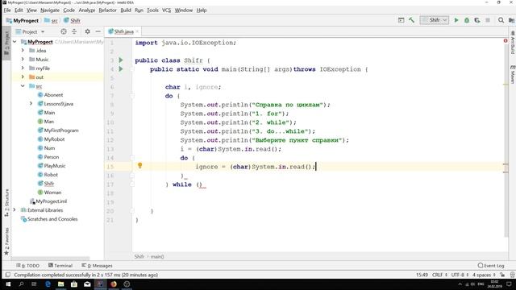The width and height of the screenshot is (516, 290).
Task: Open Project panel settings gear
Action: [x=87, y=31]
